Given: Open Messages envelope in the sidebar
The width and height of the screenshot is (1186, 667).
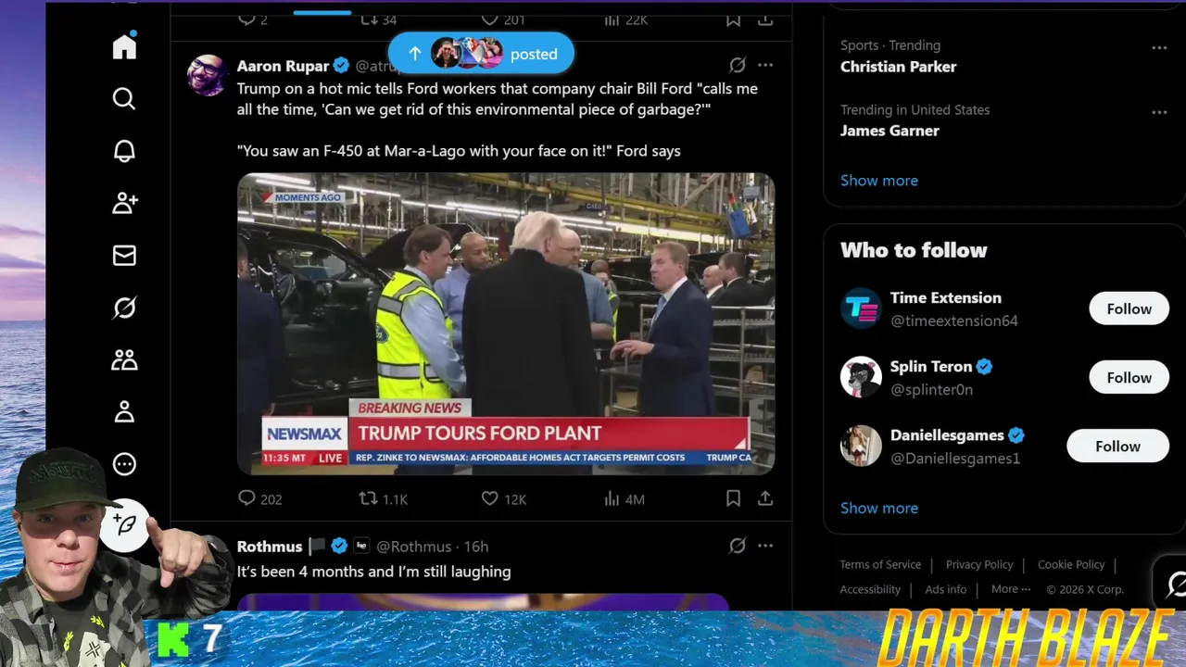Looking at the screenshot, I should click(x=124, y=256).
